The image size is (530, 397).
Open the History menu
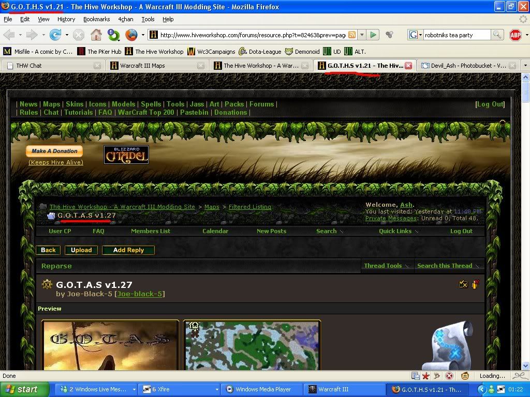point(66,19)
